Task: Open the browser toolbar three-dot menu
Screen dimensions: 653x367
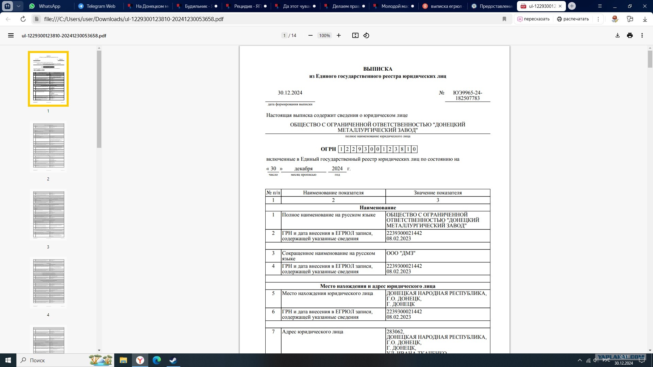Action: coord(598,19)
